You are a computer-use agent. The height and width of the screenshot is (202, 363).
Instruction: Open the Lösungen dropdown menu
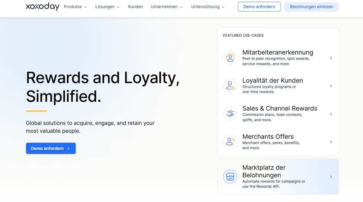107,7
